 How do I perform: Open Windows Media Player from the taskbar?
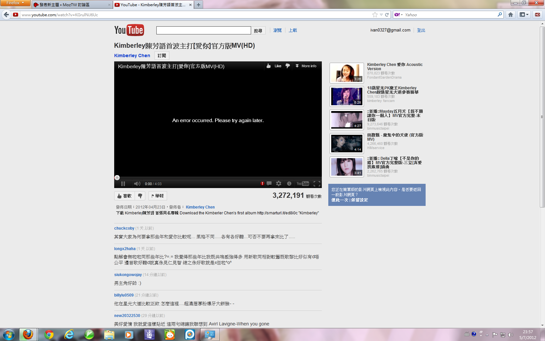coord(129,335)
